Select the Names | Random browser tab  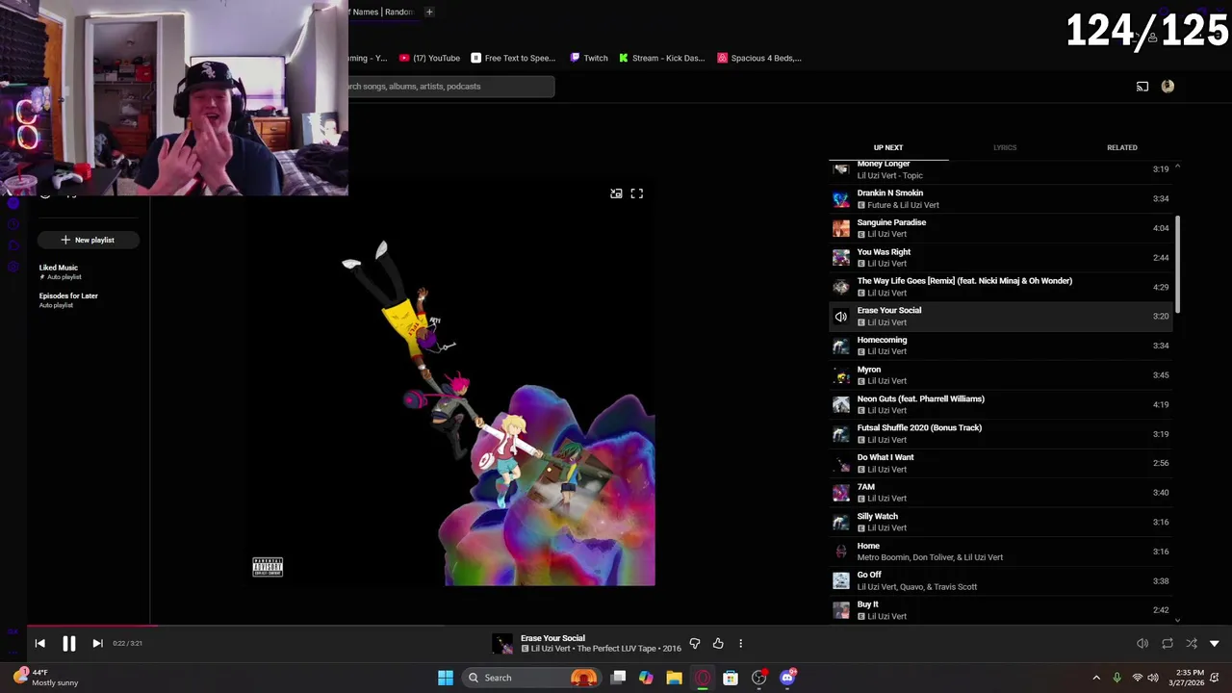click(x=381, y=12)
